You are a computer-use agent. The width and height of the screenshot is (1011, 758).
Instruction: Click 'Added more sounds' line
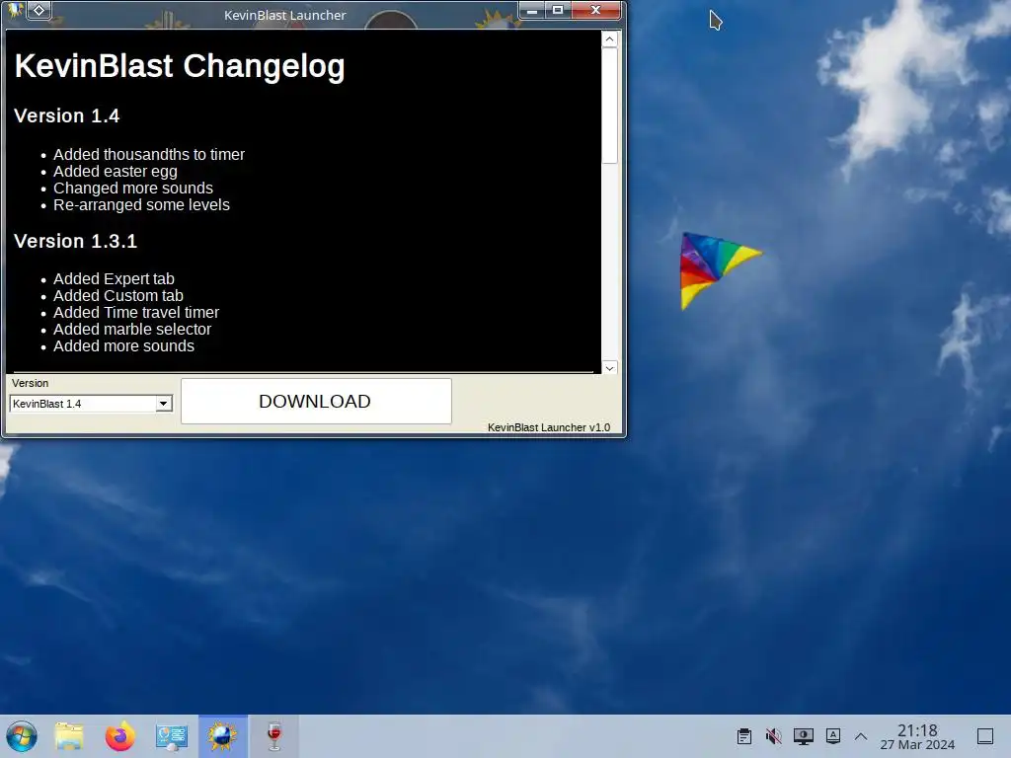123,346
